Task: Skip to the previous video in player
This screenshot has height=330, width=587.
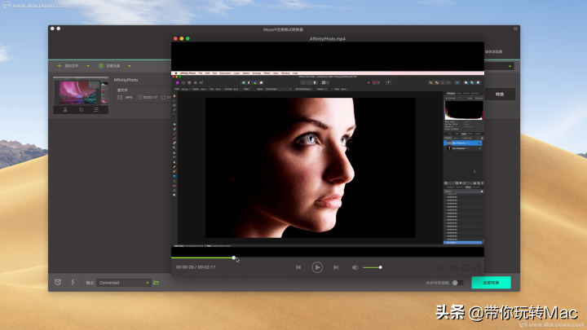Action: [x=298, y=267]
